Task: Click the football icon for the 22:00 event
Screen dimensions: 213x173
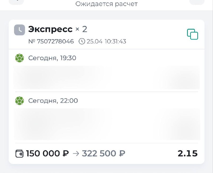Action: coord(19,101)
